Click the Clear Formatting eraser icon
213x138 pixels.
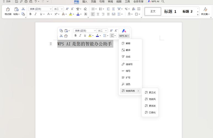[x=85, y=9]
